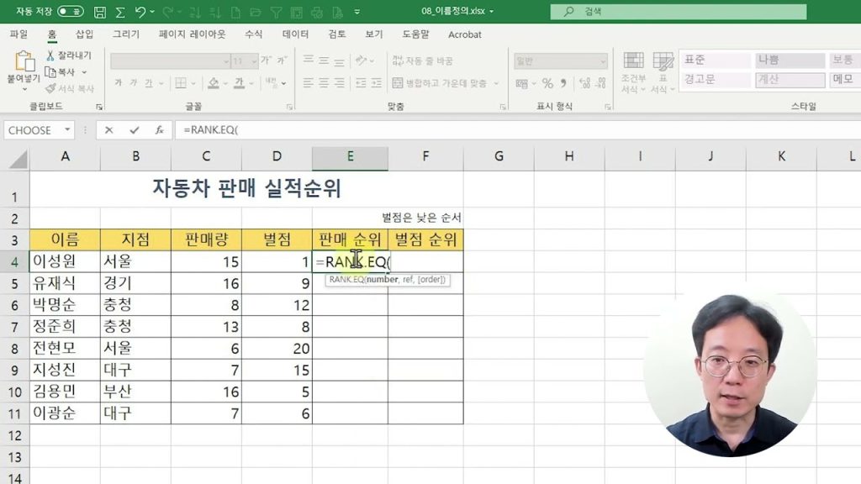Apply the 나쁨 cell style
Image resolution: width=861 pixels, height=484 pixels.
click(790, 60)
